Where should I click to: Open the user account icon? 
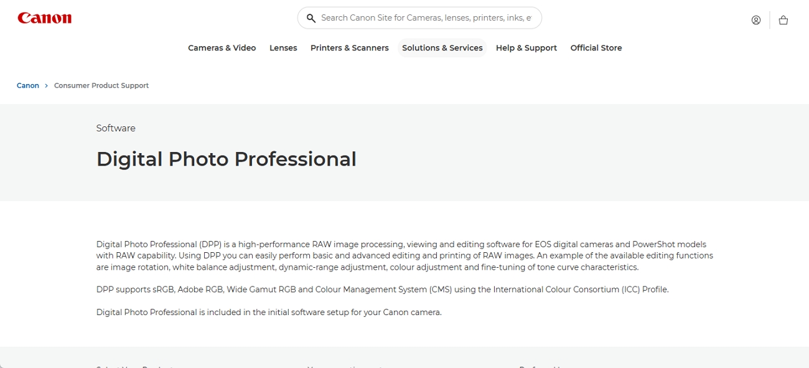click(x=756, y=20)
